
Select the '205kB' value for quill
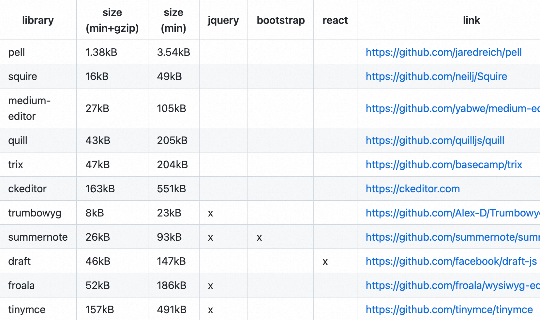172,140
